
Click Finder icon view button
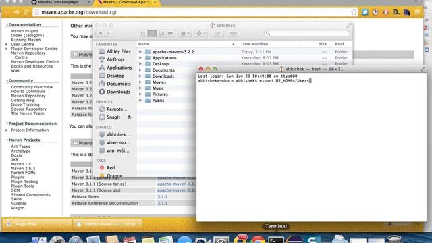click(142, 33)
